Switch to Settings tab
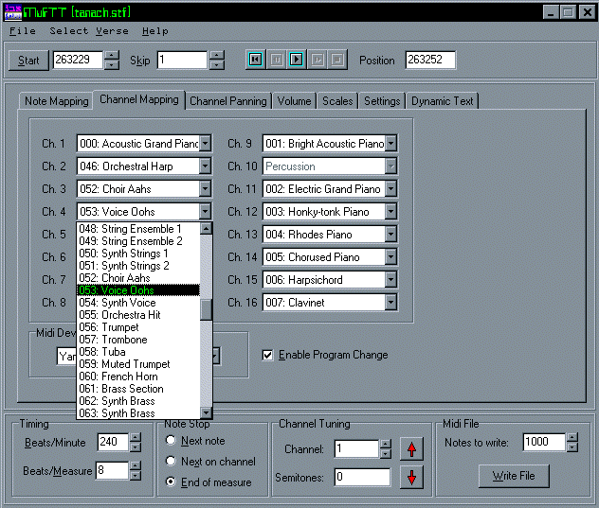The height and width of the screenshot is (508, 599). (382, 101)
